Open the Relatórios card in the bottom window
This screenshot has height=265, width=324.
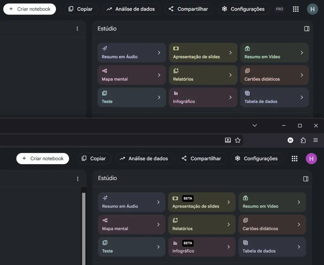pos(202,224)
